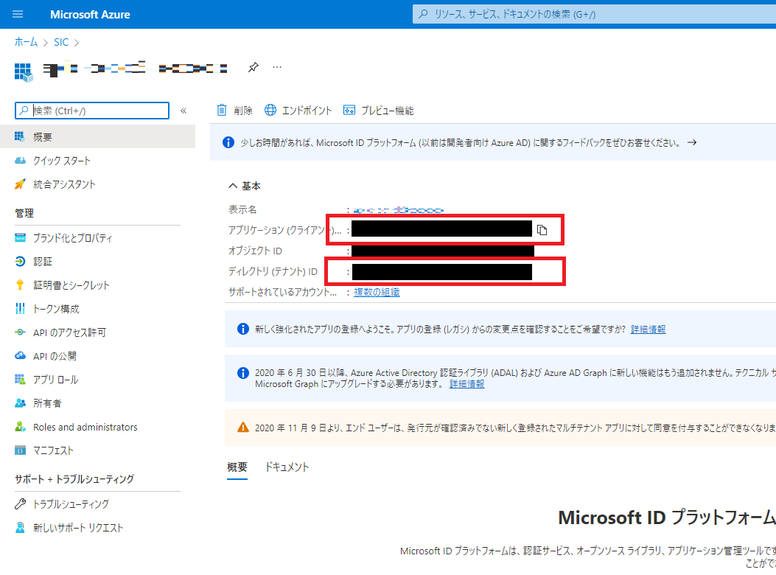Open Preview features in the toolbar

tap(379, 111)
